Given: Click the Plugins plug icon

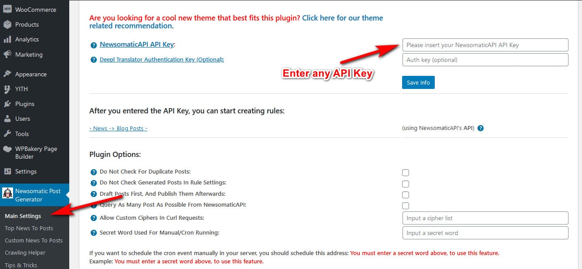Looking at the screenshot, I should (x=7, y=104).
